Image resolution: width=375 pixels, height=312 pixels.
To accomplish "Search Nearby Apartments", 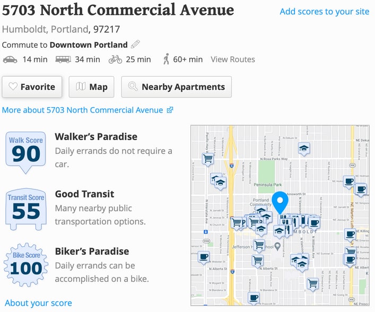I will coord(176,87).
